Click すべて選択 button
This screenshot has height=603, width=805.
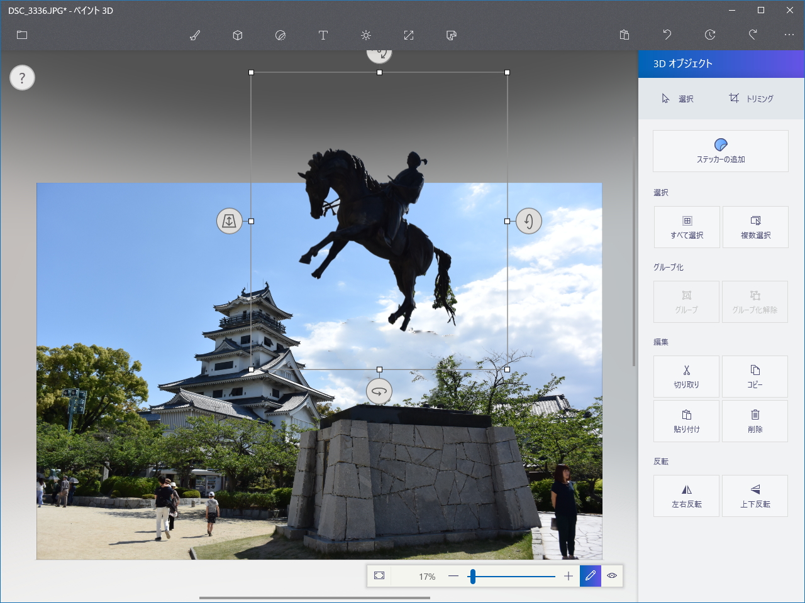click(687, 227)
